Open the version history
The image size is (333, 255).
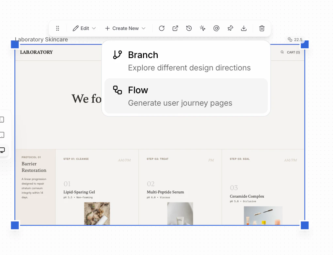pyautogui.click(x=189, y=28)
